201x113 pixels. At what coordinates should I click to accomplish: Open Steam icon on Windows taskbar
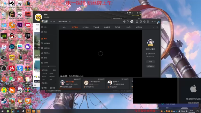13,111
